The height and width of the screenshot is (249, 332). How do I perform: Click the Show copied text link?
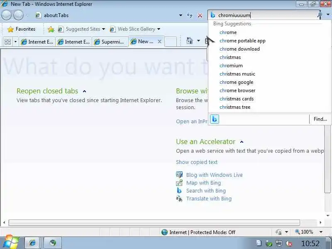pyautogui.click(x=197, y=162)
